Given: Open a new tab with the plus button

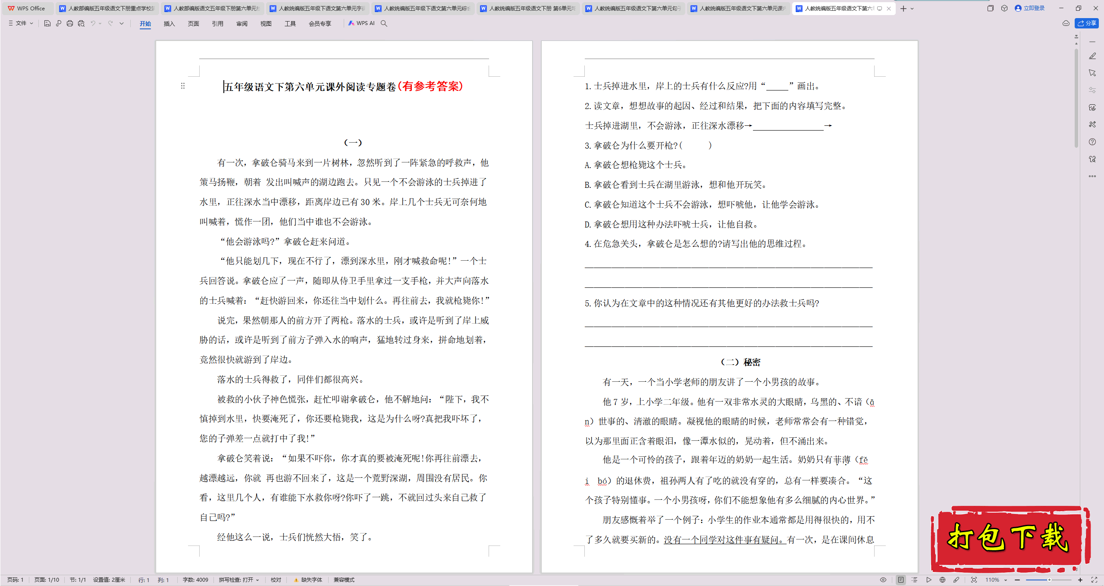Looking at the screenshot, I should [903, 8].
